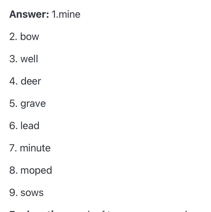Screen dimensions: 211x212
Task: Click the number "7." before minute
Action: [13, 148]
